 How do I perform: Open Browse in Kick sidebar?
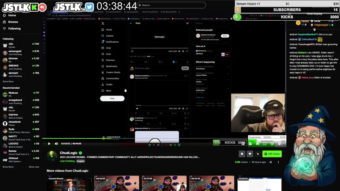[x=10, y=22]
